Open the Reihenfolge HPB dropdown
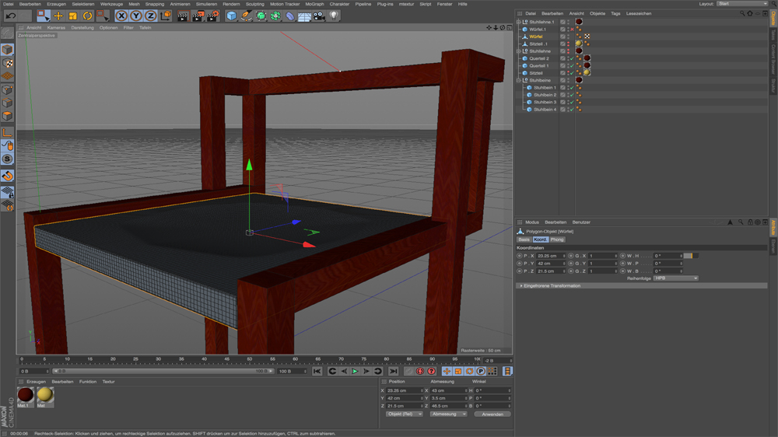 click(x=675, y=278)
